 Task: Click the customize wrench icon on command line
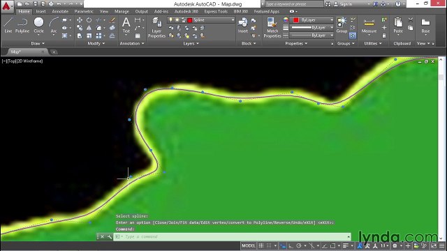[x=110, y=237]
